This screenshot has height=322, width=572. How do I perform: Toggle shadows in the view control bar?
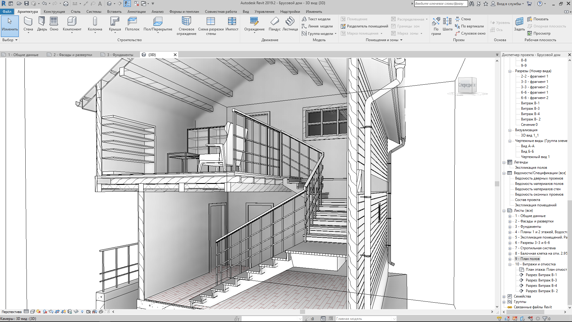(x=45, y=312)
